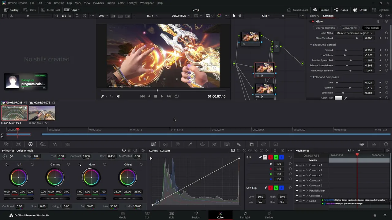Toggle the Media Pool button
Image resolution: width=392 pixels, height=220 pixels.
click(51, 10)
